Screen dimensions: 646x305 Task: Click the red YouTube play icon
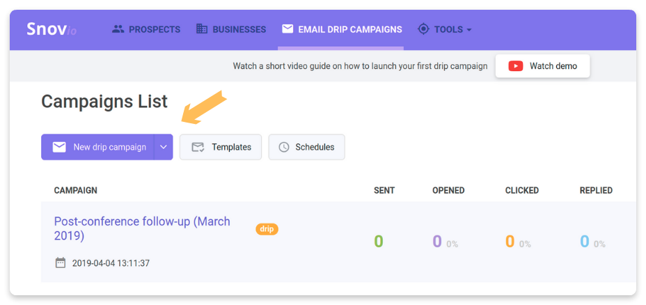tap(516, 66)
